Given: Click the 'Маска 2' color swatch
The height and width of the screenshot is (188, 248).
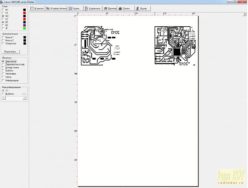Looking at the screenshot, I should pyautogui.click(x=25, y=40).
